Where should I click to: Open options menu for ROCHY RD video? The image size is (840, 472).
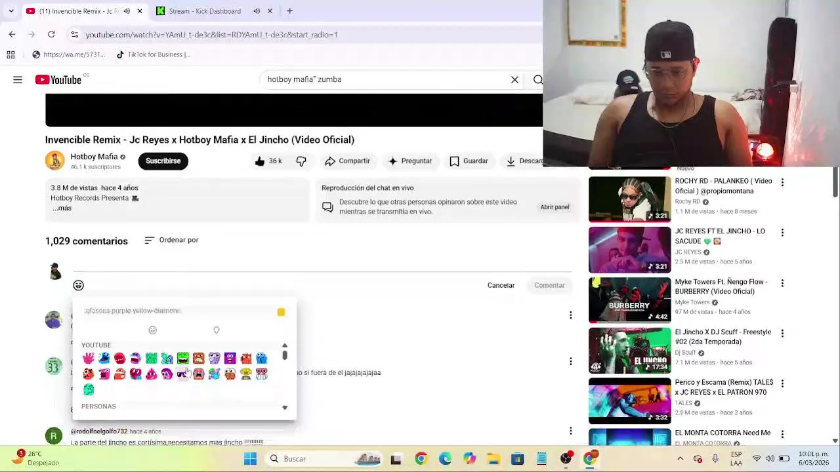click(x=782, y=182)
